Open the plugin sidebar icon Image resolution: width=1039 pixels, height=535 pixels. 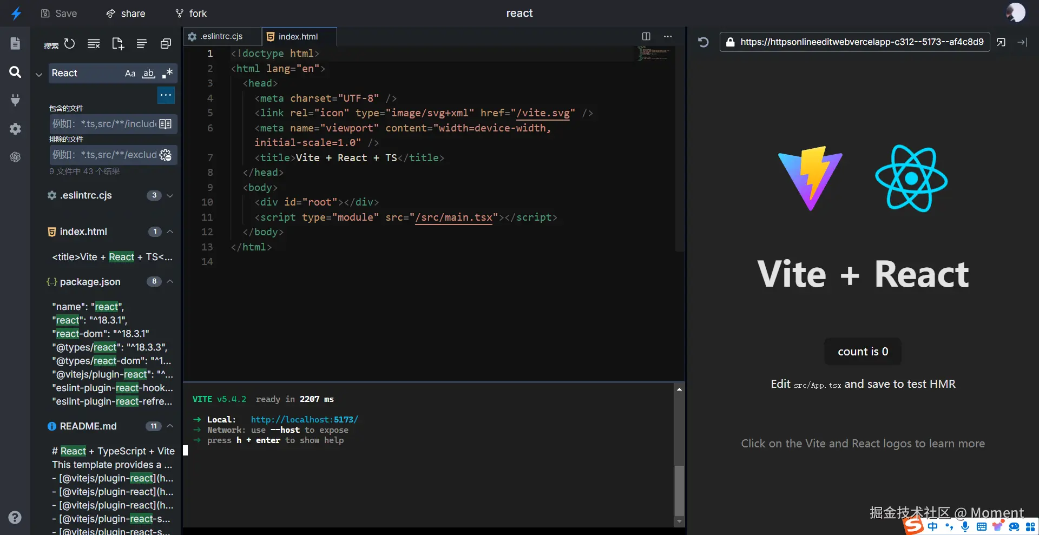[15, 100]
